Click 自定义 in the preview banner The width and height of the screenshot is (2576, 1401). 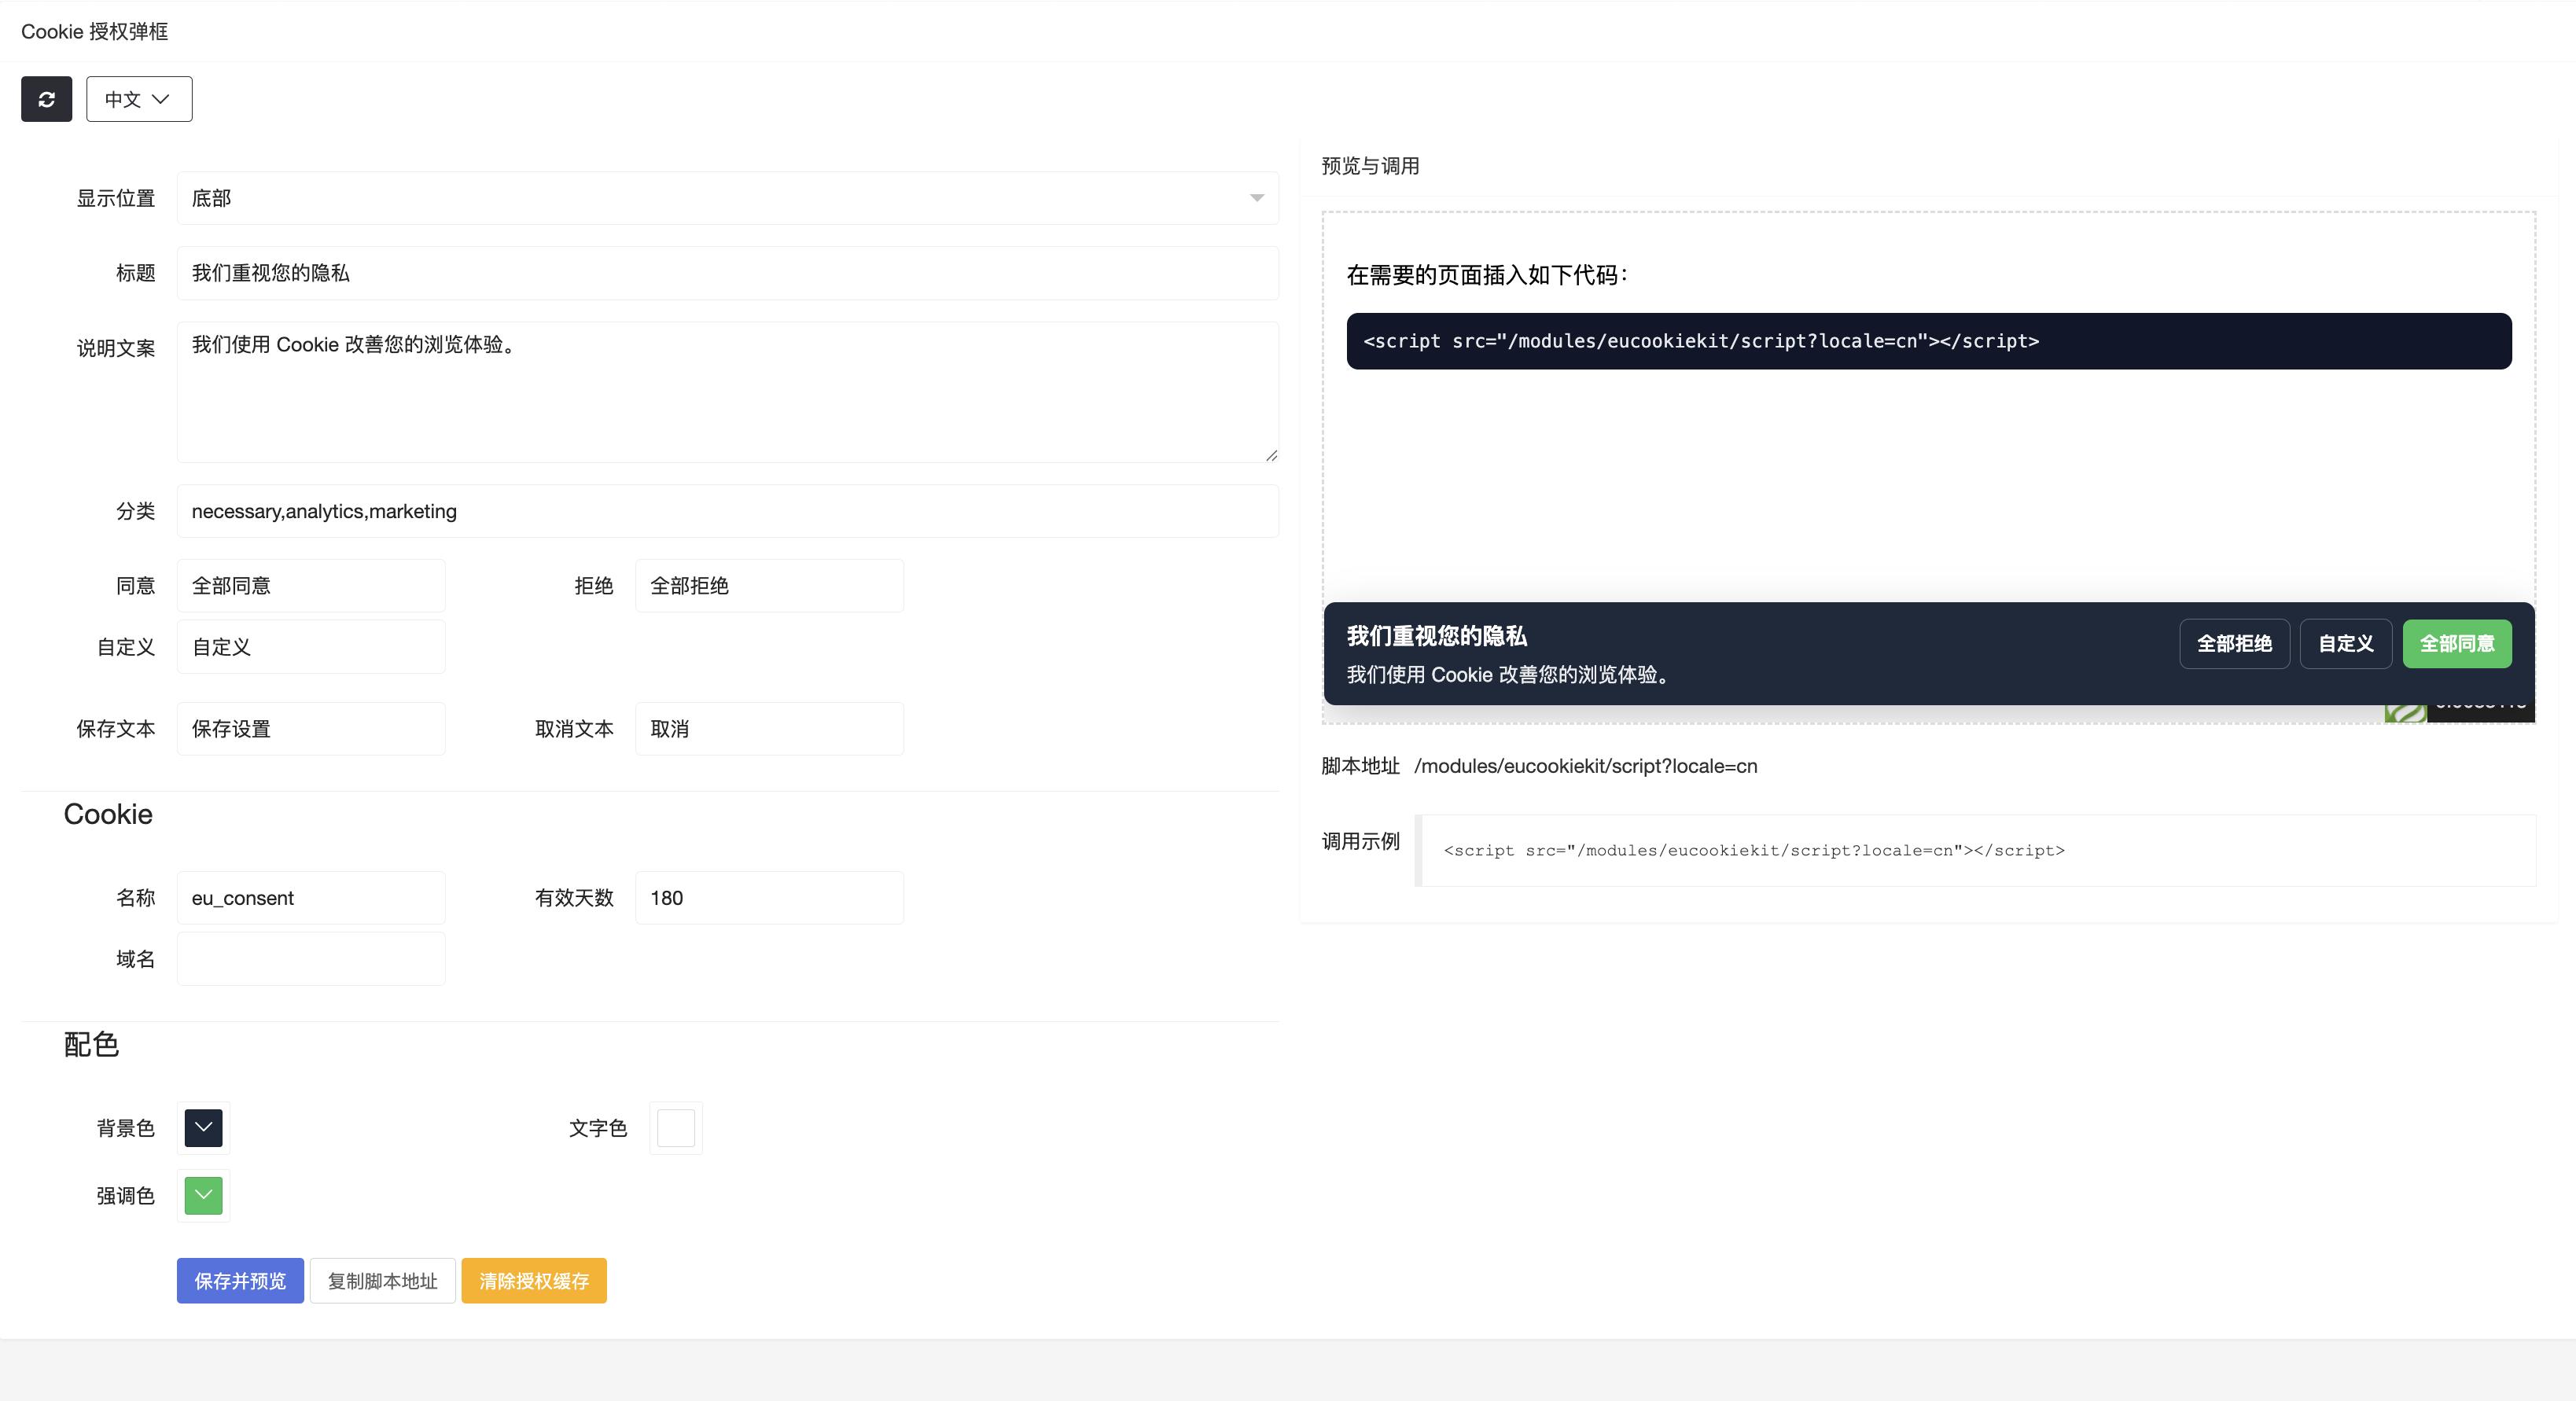2346,644
